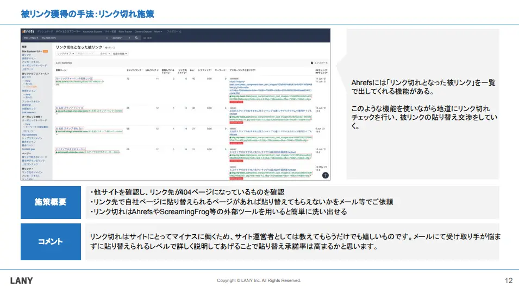Open 設定 gear settings in search bar
The height and width of the screenshot is (289, 519).
(148, 38)
